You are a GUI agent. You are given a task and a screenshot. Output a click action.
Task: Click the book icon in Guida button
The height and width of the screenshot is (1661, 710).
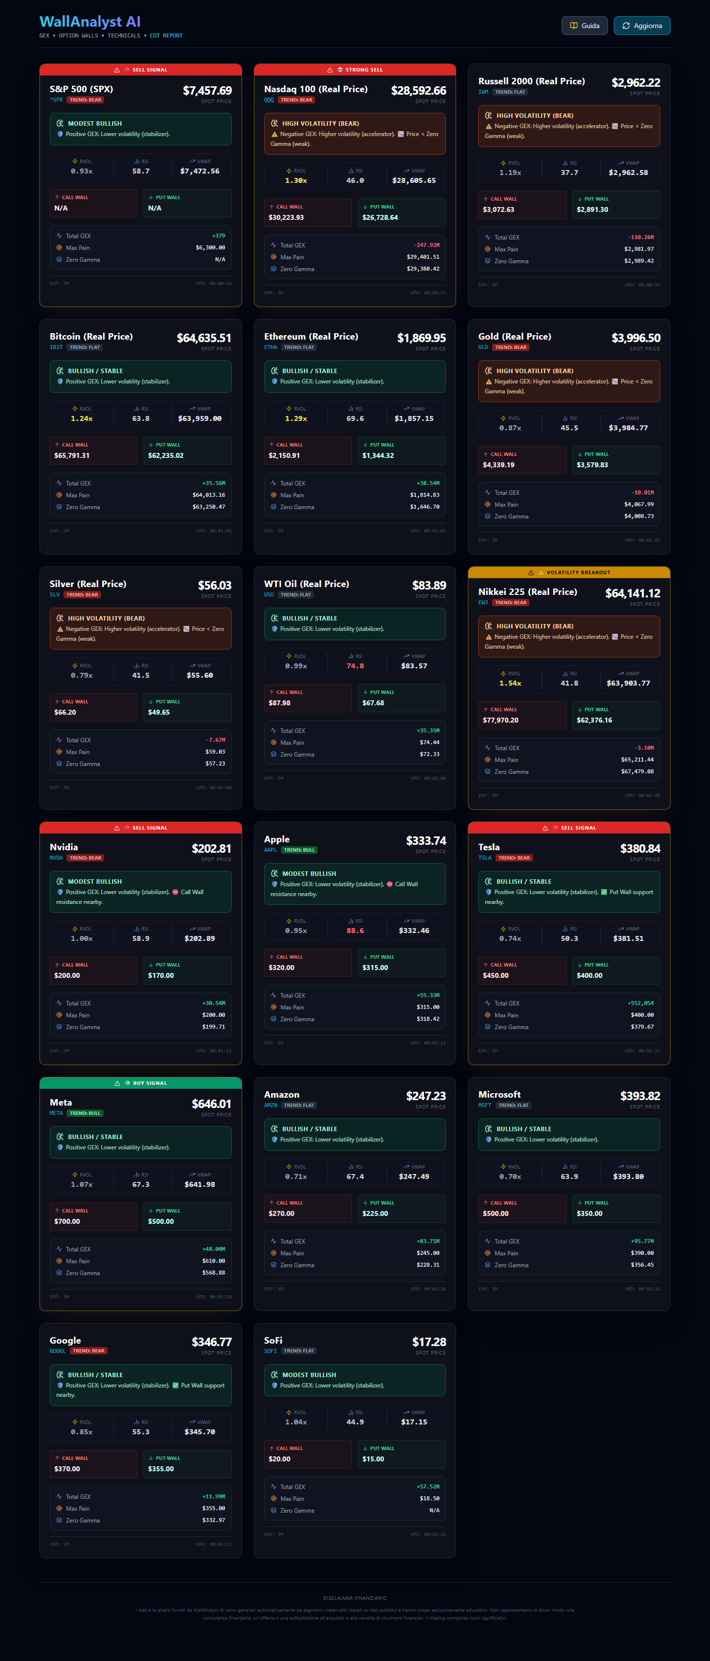pyautogui.click(x=573, y=26)
